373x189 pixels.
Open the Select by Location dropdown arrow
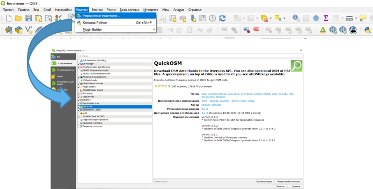(x=284, y=18)
